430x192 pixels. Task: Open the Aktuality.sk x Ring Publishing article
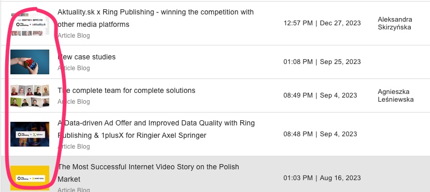point(156,18)
